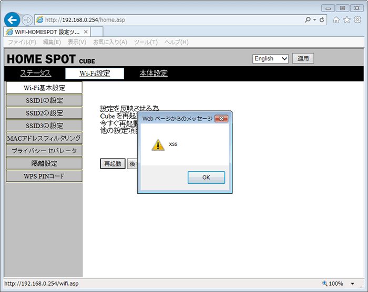The width and height of the screenshot is (368, 292).
Task: Open SSID3の設定 sidebar item
Action: (x=44, y=126)
